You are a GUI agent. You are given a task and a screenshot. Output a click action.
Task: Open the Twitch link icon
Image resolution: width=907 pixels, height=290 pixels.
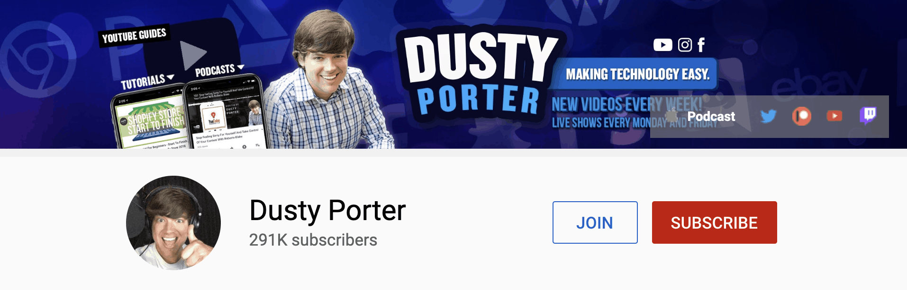868,115
